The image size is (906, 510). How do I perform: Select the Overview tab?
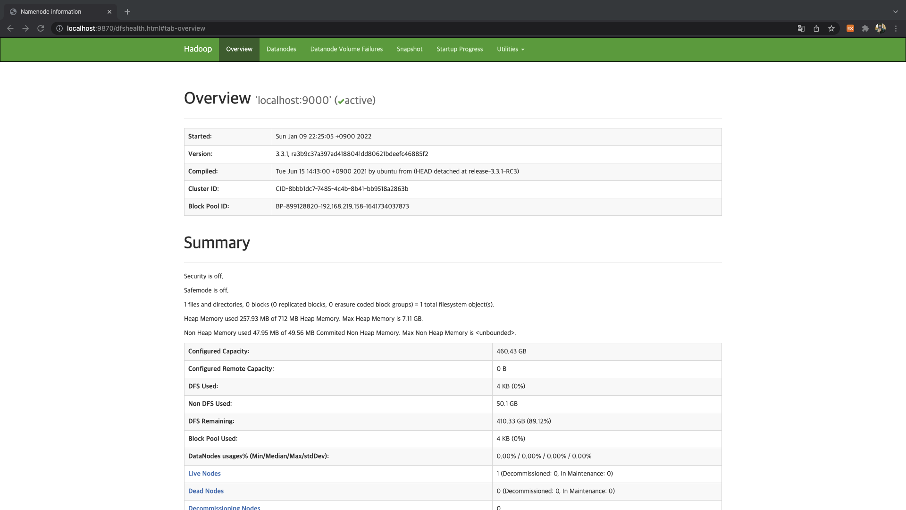click(239, 49)
